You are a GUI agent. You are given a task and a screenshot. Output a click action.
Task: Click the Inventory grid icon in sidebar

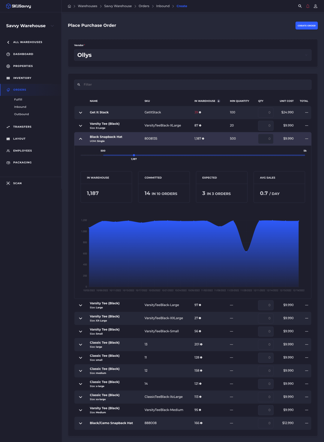(x=8, y=78)
